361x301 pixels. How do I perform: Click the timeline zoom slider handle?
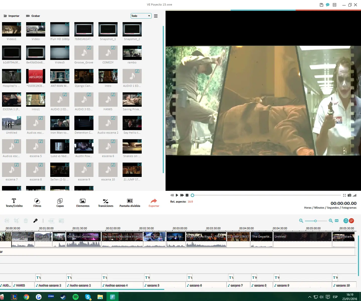[x=315, y=221]
